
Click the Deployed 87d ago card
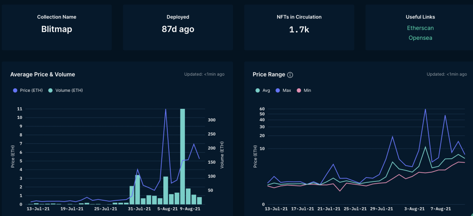point(178,27)
